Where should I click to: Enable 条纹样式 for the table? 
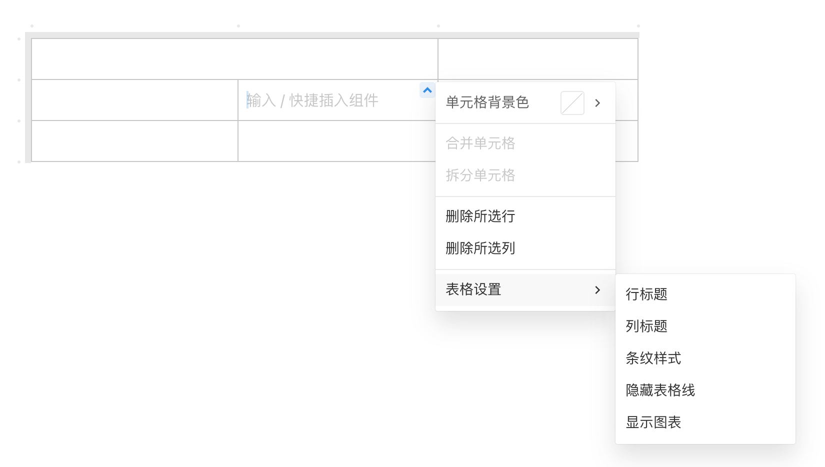coord(705,358)
